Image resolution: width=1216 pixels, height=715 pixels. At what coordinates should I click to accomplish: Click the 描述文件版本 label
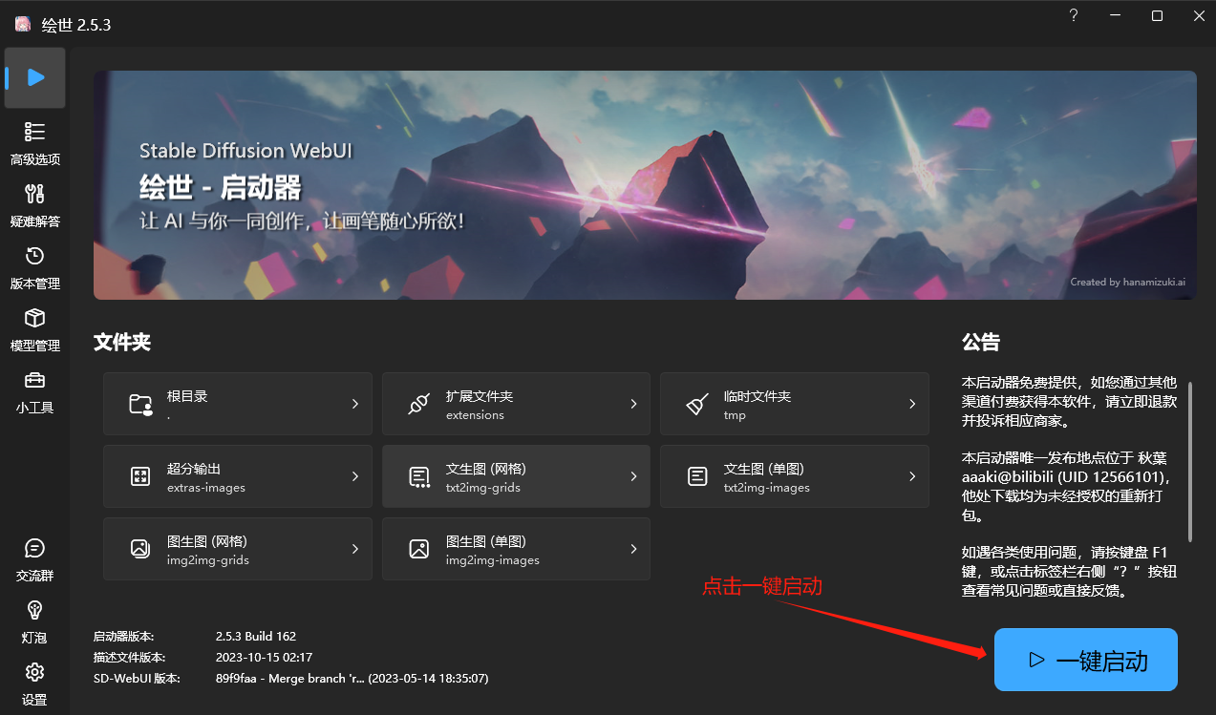click(129, 657)
